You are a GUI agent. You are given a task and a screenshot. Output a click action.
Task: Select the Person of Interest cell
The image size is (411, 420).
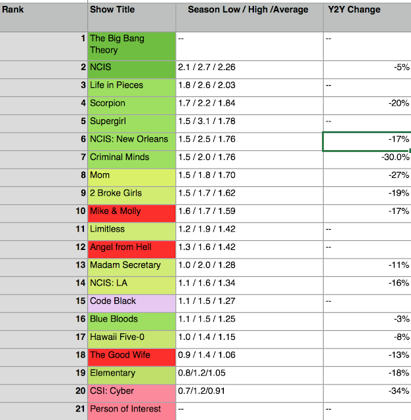131,409
